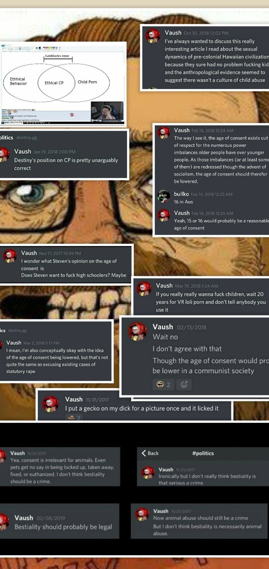Click Vaush avatar beside Jan 19, 2018 message

4,154
